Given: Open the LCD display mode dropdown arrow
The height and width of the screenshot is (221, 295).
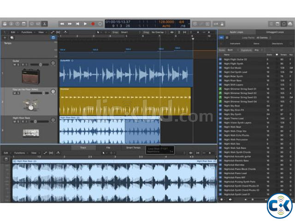Looking at the screenshot, I should (x=189, y=24).
